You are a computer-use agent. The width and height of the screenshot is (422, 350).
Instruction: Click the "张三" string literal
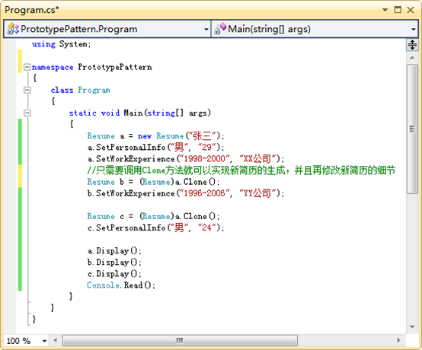(203, 135)
